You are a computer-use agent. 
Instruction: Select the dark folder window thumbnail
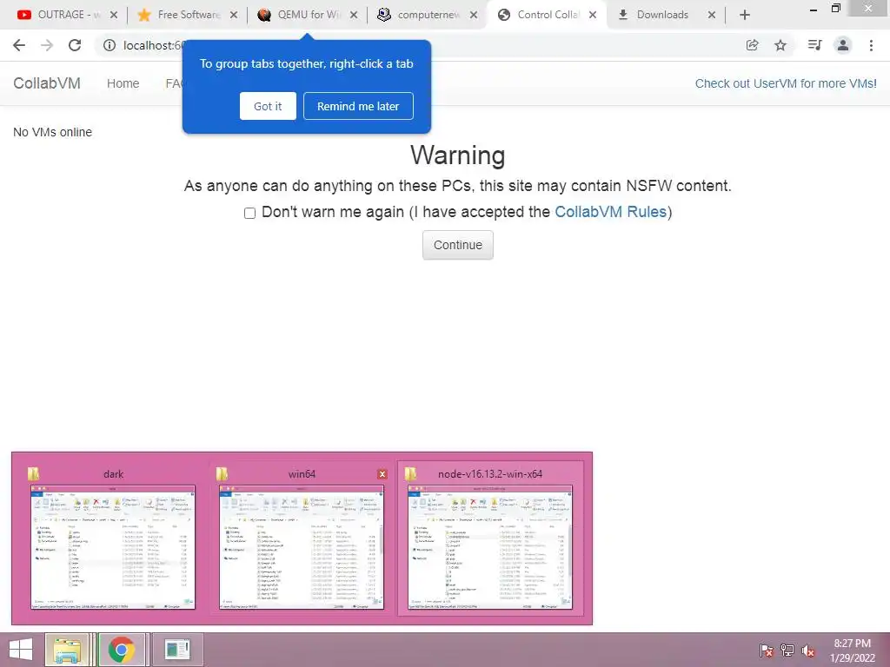click(x=113, y=538)
